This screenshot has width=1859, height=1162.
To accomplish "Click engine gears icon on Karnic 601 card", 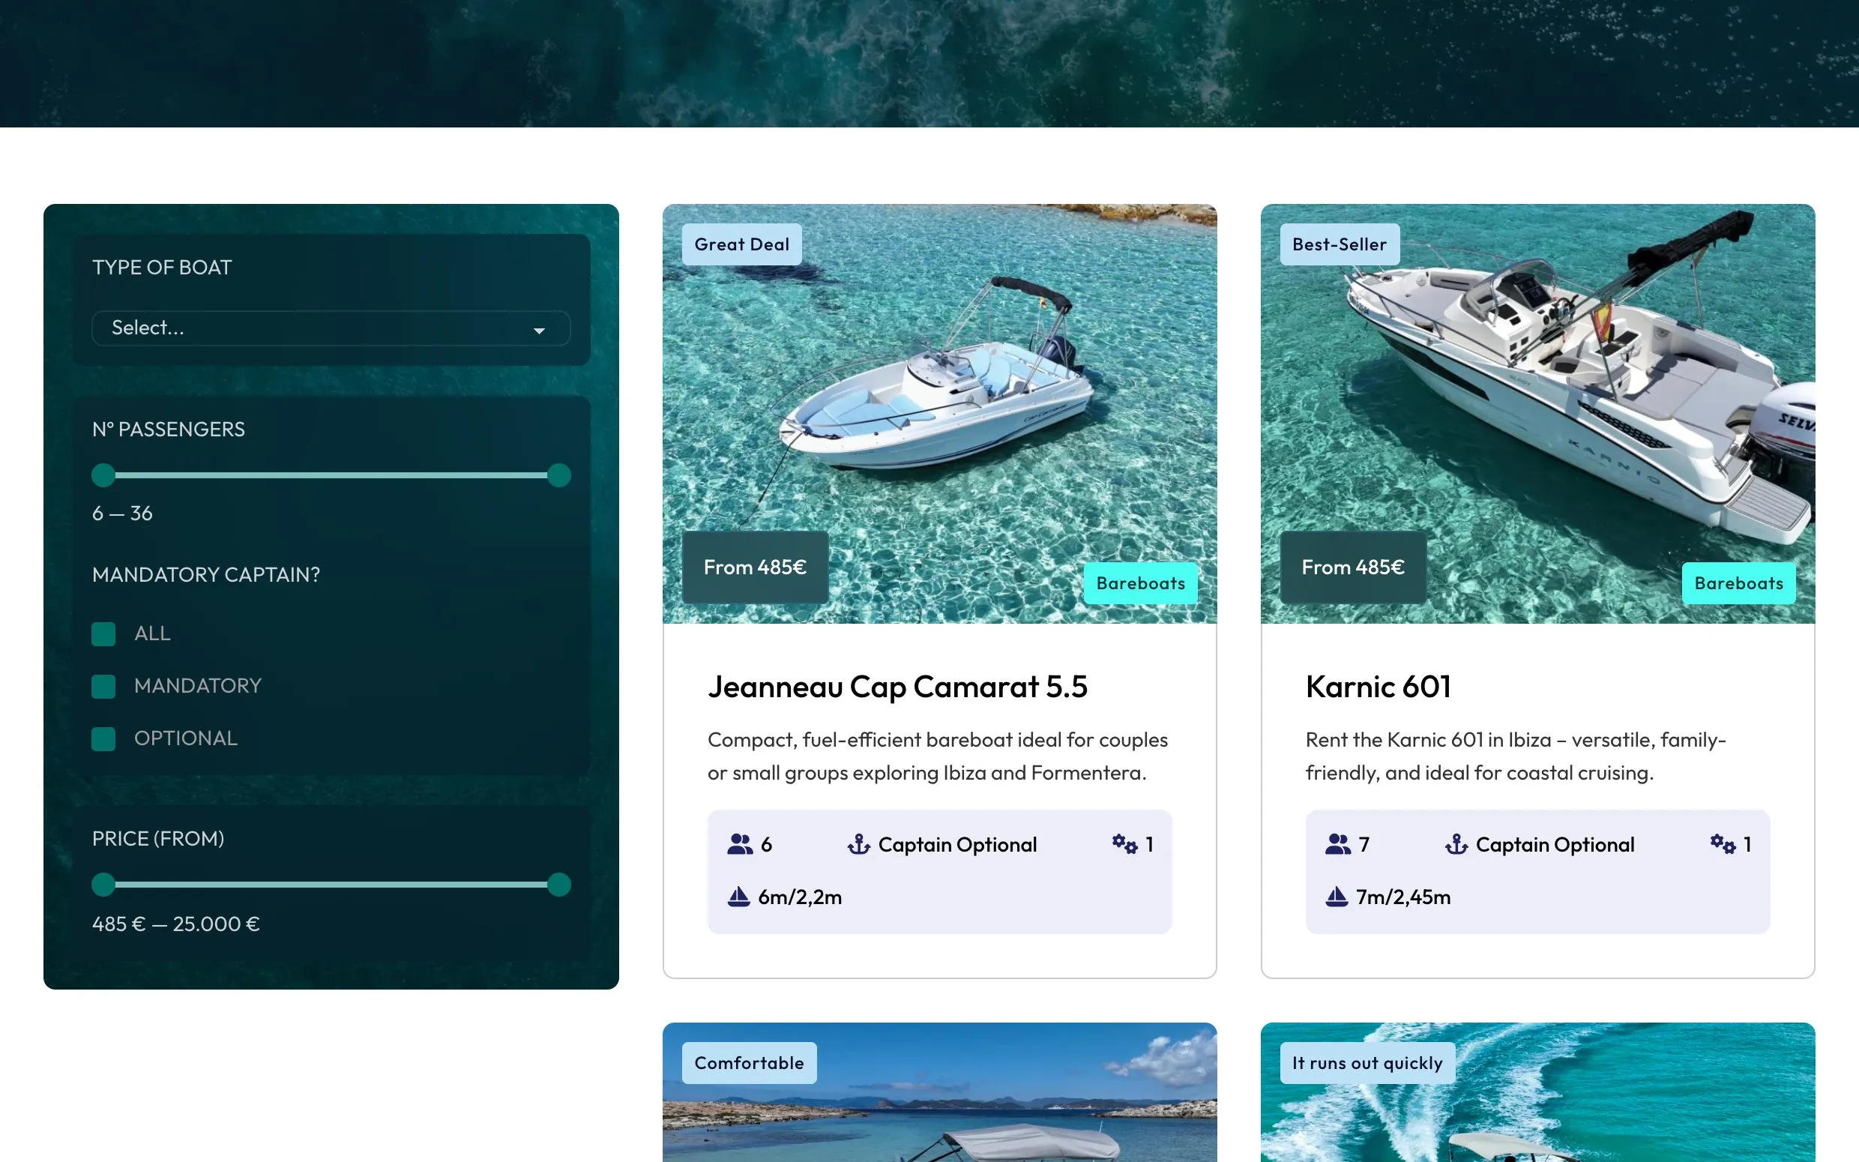I will pos(1723,844).
